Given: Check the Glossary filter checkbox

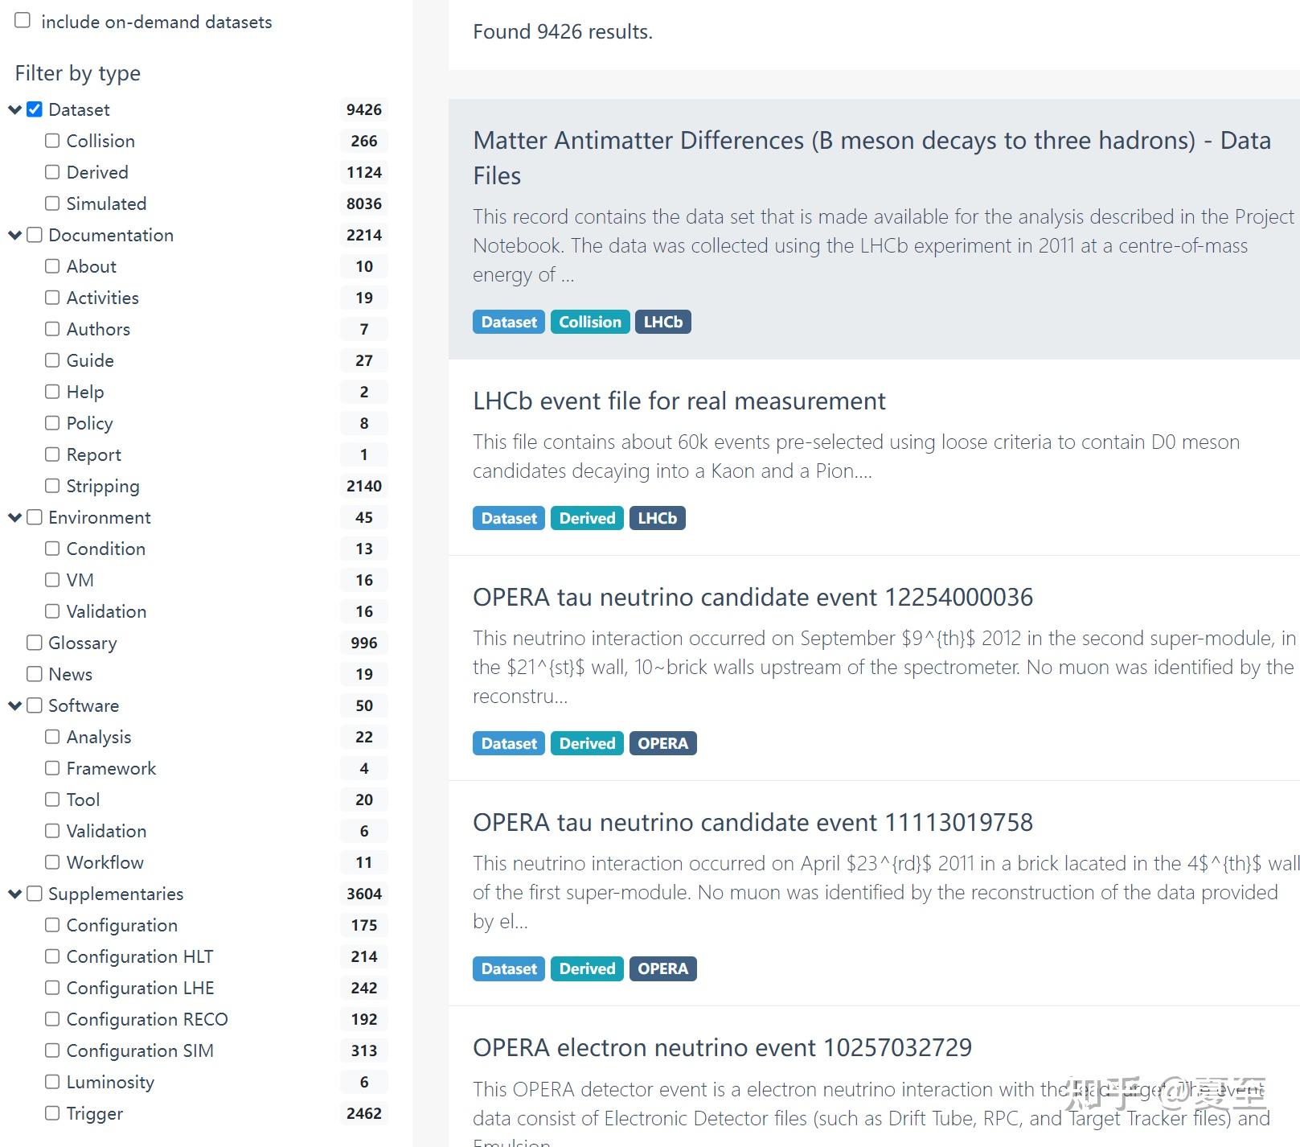Looking at the screenshot, I should [x=35, y=643].
